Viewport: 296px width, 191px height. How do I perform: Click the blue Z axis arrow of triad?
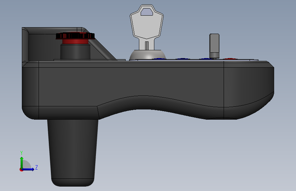tap(28, 169)
